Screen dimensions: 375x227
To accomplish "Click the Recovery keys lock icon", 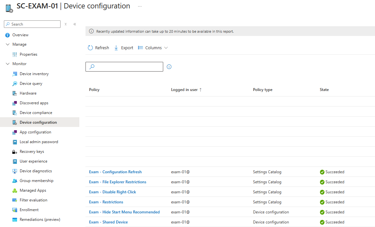I will (x=15, y=152).
